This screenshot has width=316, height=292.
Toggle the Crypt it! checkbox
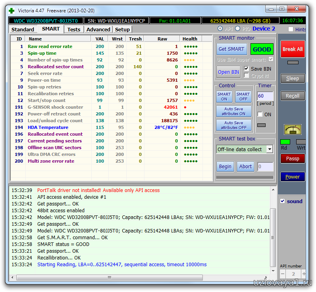(246, 75)
